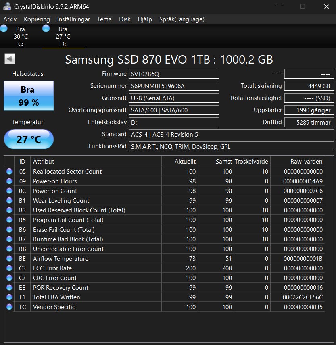Click the Hälsostatus label
336x345 pixels.
coord(28,74)
